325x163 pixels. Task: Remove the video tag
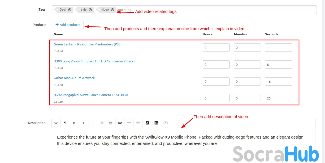point(113,10)
